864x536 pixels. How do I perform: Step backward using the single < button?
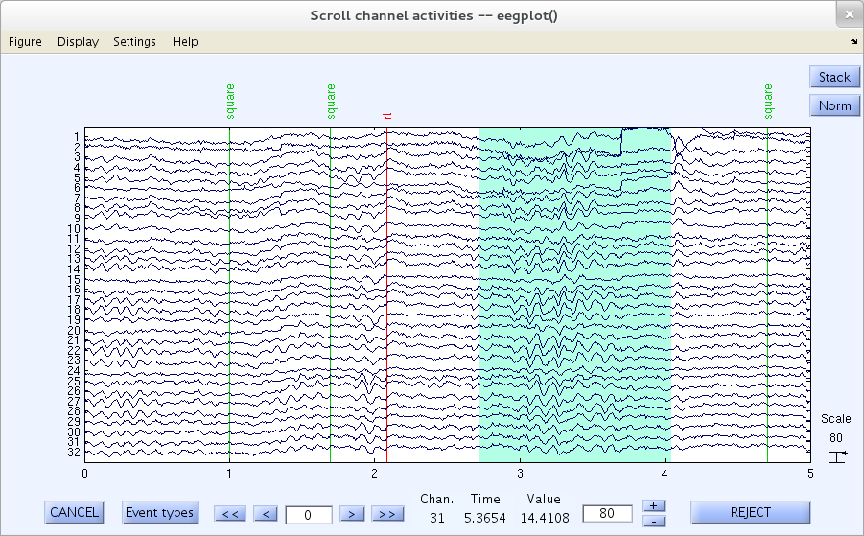point(268,514)
